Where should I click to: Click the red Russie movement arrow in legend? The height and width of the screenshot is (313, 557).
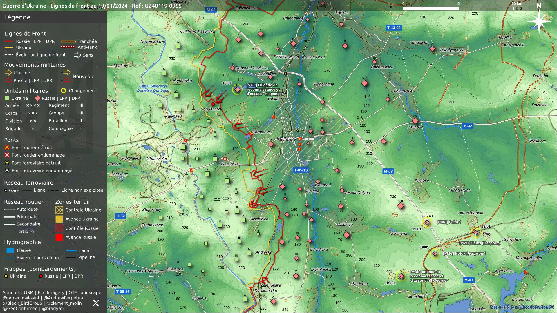8,81
